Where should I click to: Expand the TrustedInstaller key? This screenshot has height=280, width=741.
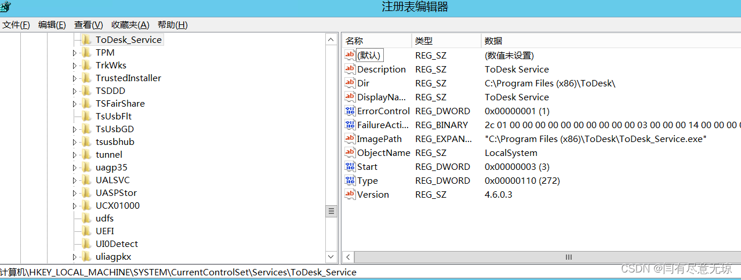click(74, 78)
